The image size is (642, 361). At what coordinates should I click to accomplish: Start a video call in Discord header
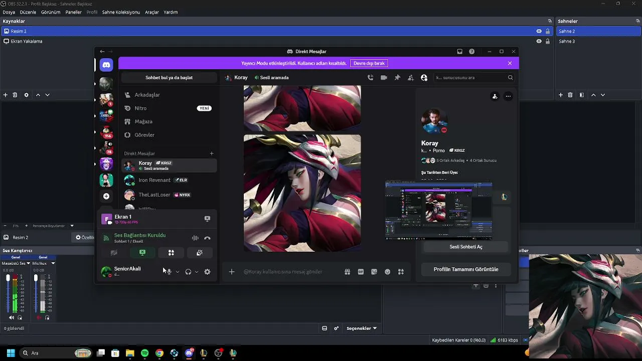(x=384, y=78)
